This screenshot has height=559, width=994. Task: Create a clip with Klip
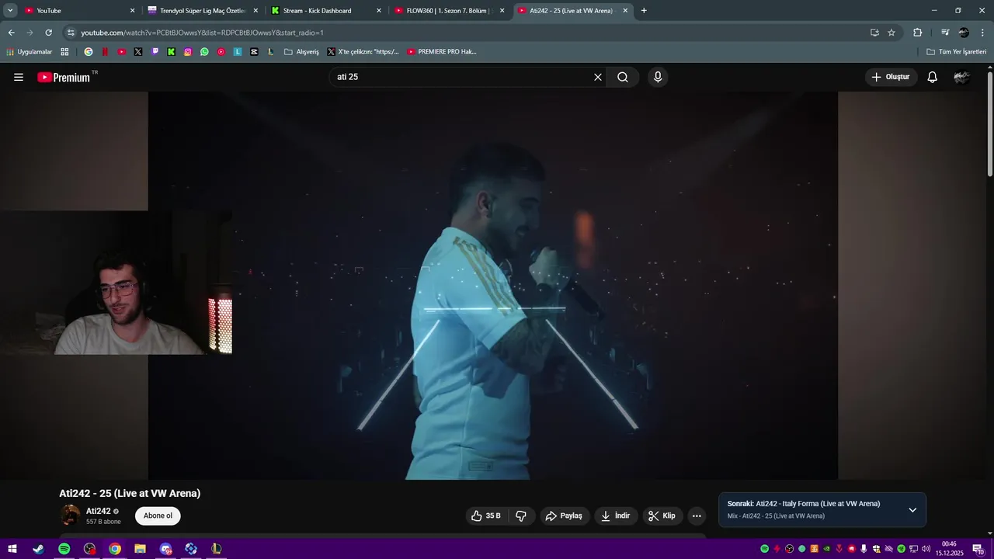point(662,516)
